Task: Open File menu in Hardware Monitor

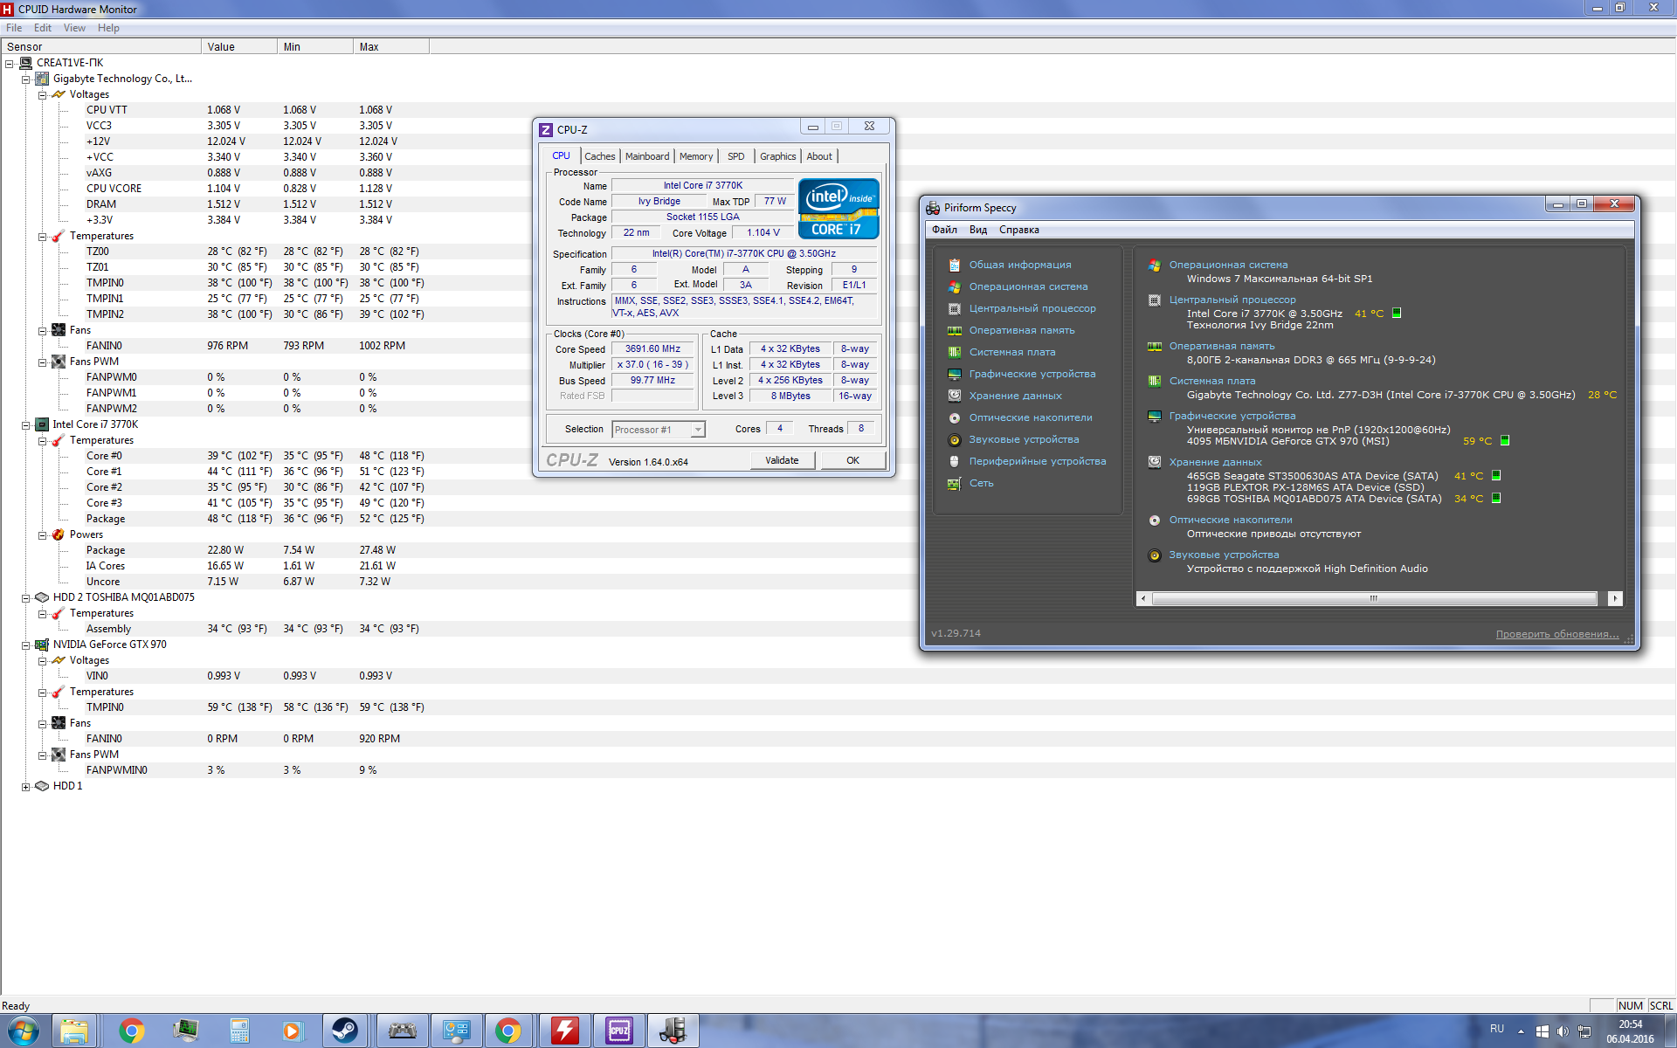Action: coord(14,28)
